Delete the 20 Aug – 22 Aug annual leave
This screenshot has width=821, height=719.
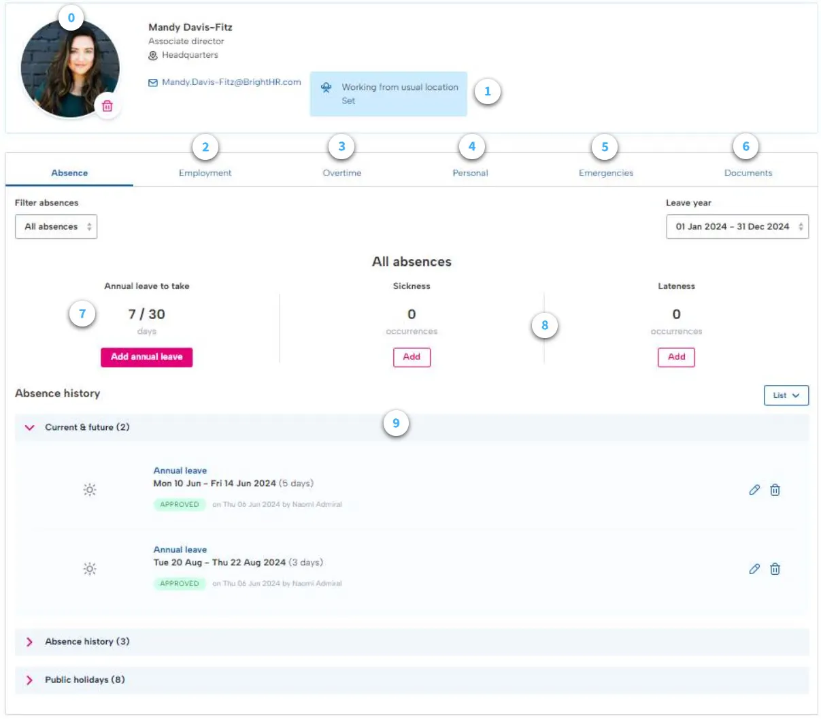(x=775, y=569)
